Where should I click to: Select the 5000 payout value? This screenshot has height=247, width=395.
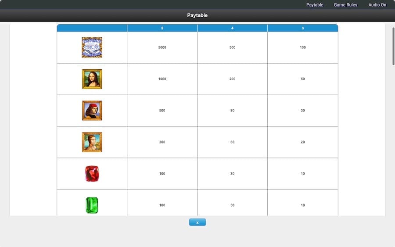tap(162, 47)
